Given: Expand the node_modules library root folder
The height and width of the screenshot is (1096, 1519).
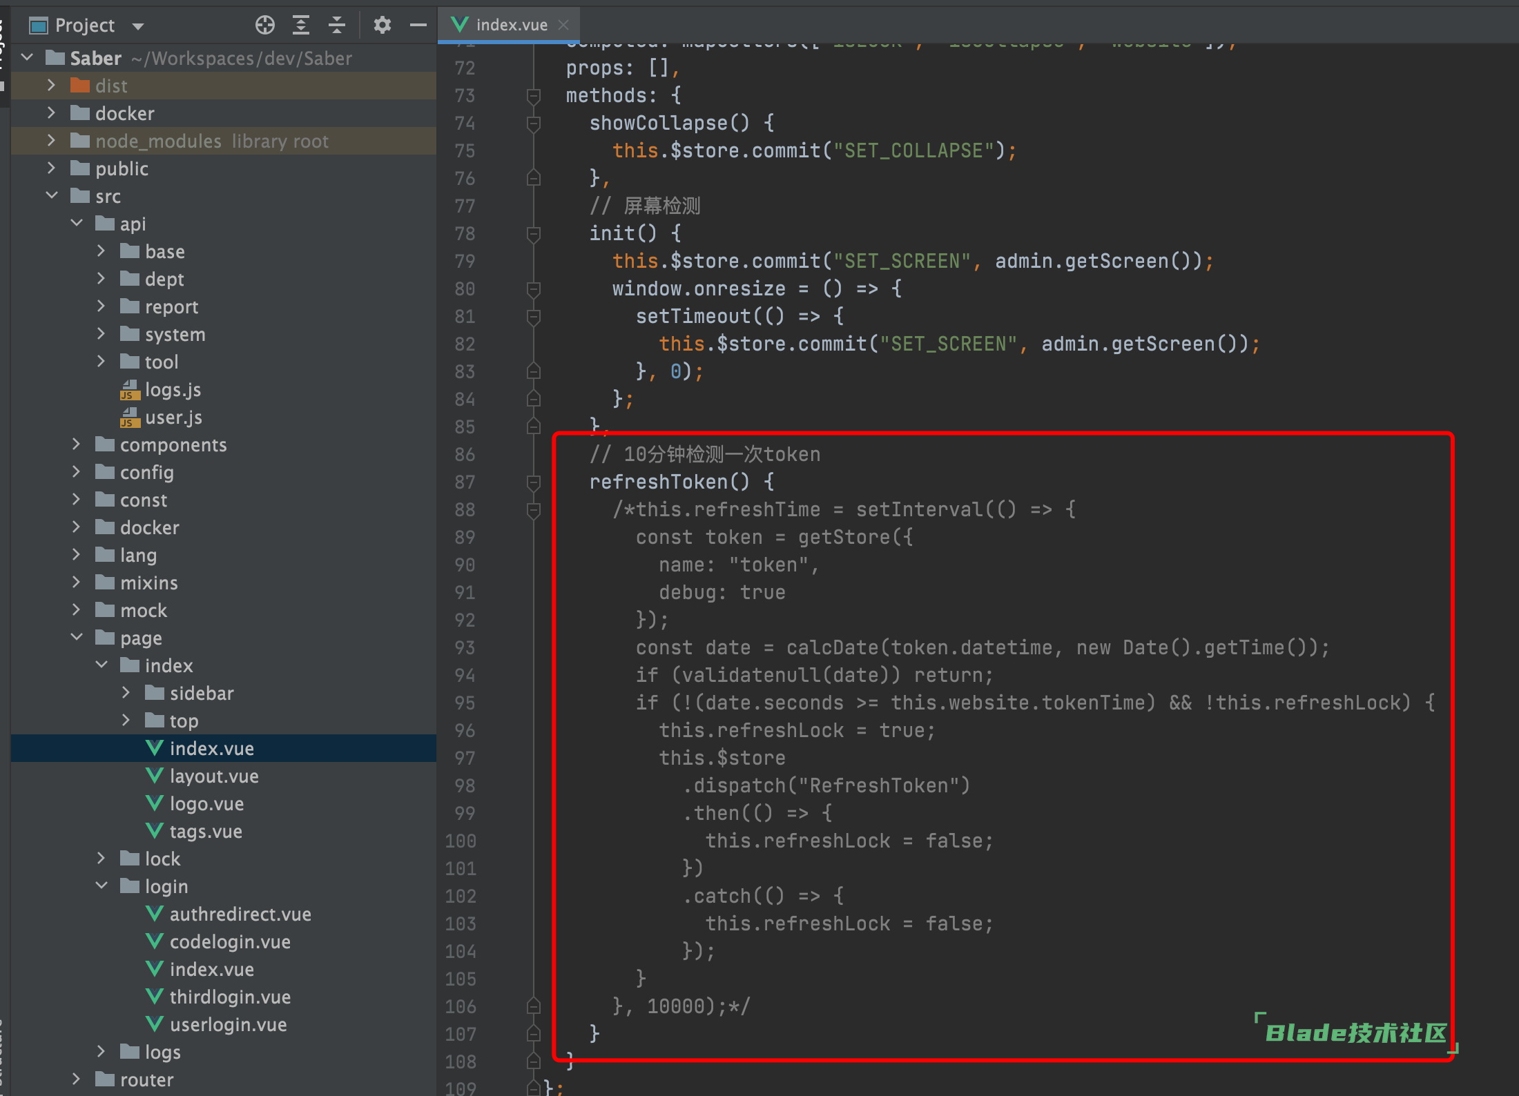Looking at the screenshot, I should tap(51, 140).
